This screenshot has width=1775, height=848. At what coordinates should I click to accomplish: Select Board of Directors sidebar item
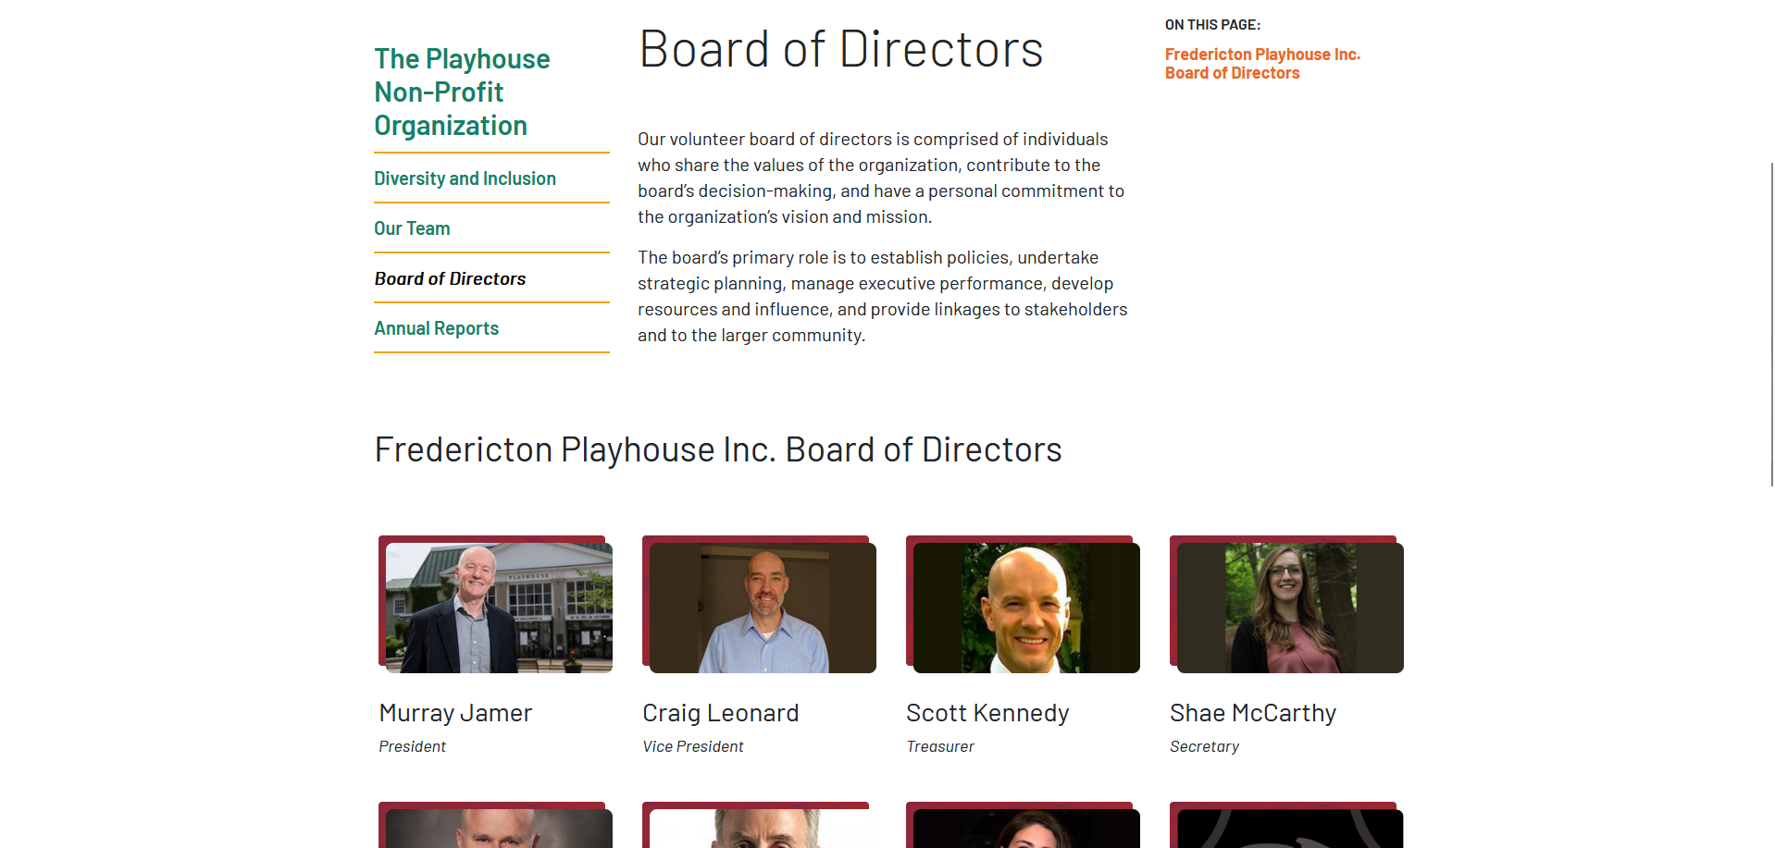tap(450, 278)
